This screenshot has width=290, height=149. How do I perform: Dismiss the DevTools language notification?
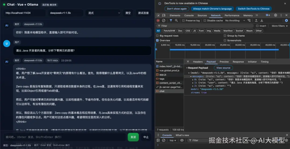285,3
